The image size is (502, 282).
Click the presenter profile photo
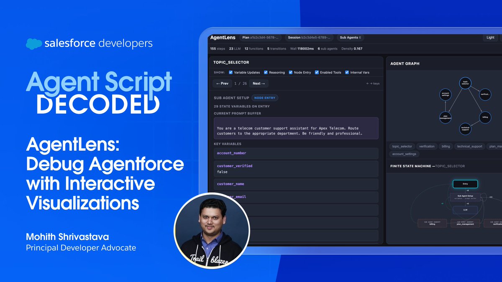tap(211, 230)
